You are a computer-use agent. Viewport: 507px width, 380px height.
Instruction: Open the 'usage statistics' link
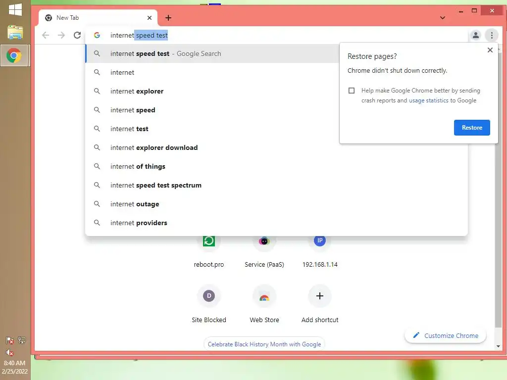click(428, 100)
